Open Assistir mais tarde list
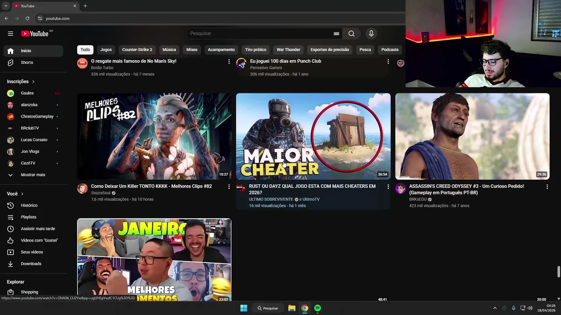 [x=33, y=229]
